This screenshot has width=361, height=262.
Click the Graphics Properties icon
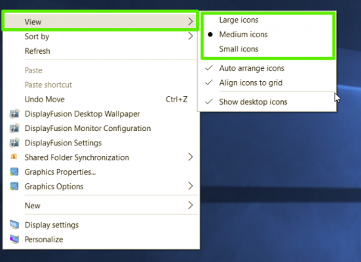click(14, 172)
